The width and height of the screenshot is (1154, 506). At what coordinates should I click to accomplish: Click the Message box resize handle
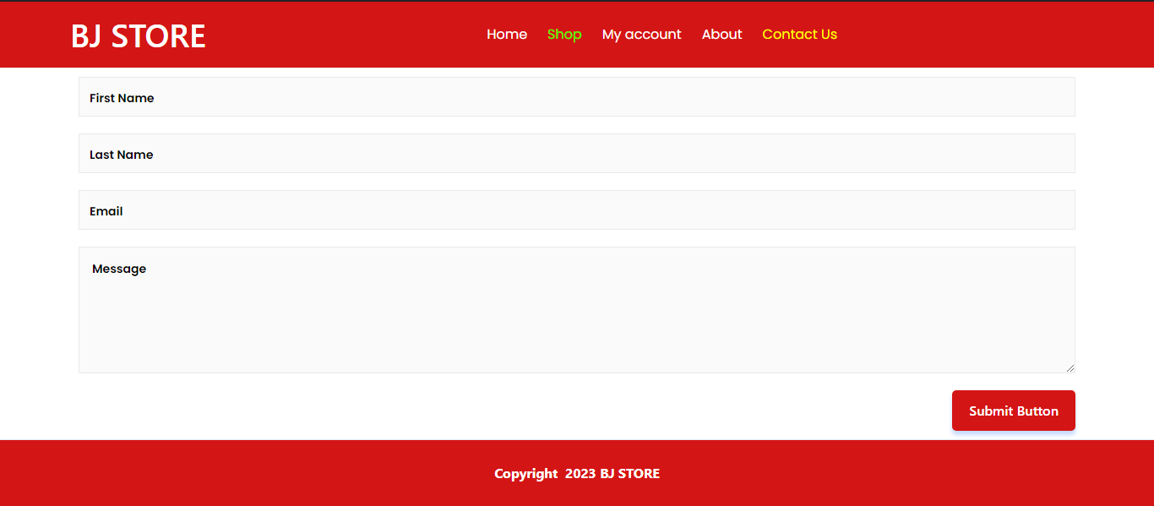pyautogui.click(x=1070, y=367)
